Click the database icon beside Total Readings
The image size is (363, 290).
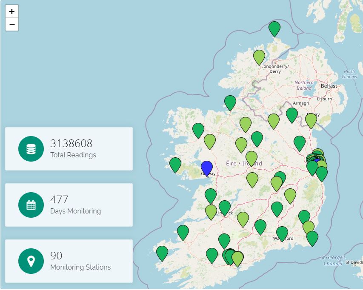(x=31, y=149)
